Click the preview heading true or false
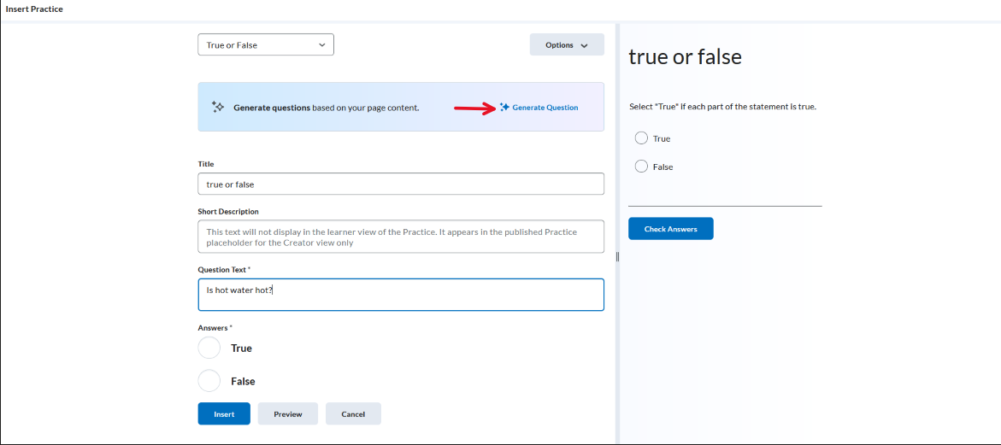Image resolution: width=1001 pixels, height=445 pixels. tap(685, 56)
